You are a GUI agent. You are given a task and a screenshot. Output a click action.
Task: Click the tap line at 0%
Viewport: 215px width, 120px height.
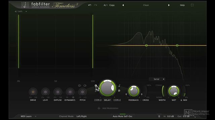point(18,41)
